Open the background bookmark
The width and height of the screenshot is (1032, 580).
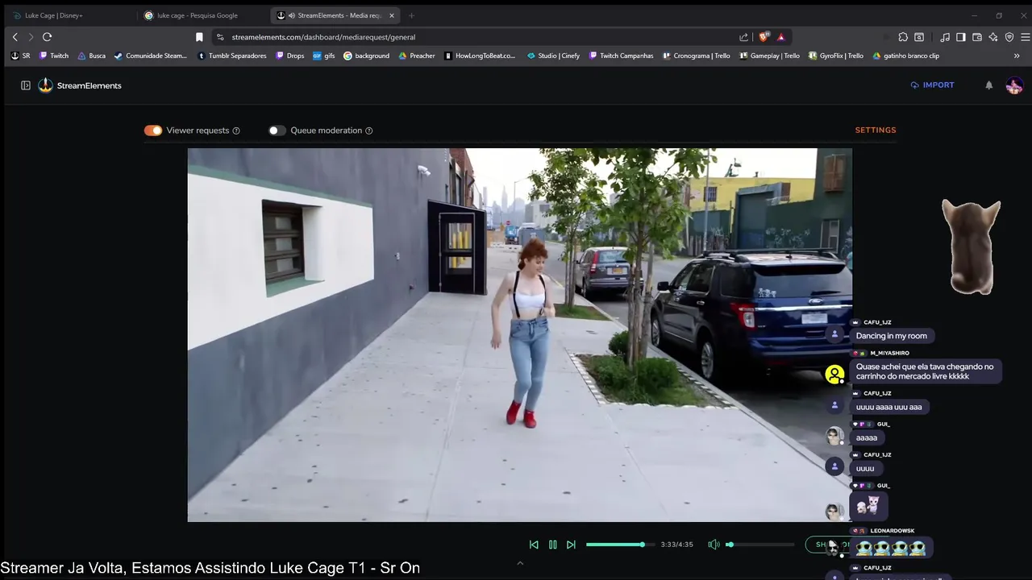[x=367, y=56]
